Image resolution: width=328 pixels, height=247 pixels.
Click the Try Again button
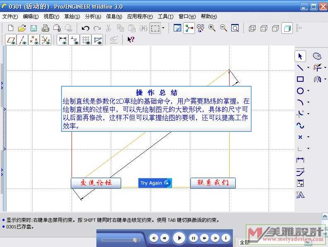[x=155, y=183]
